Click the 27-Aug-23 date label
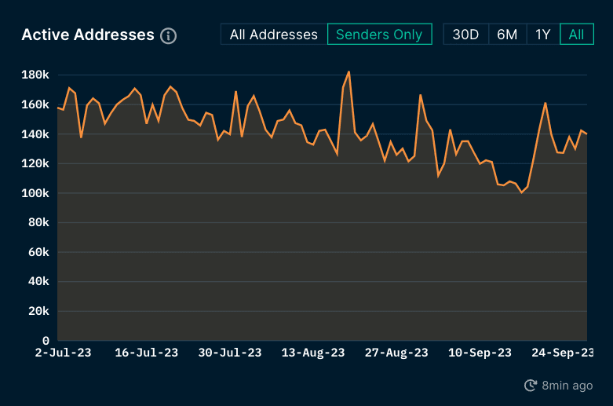613x406 pixels. point(396,353)
